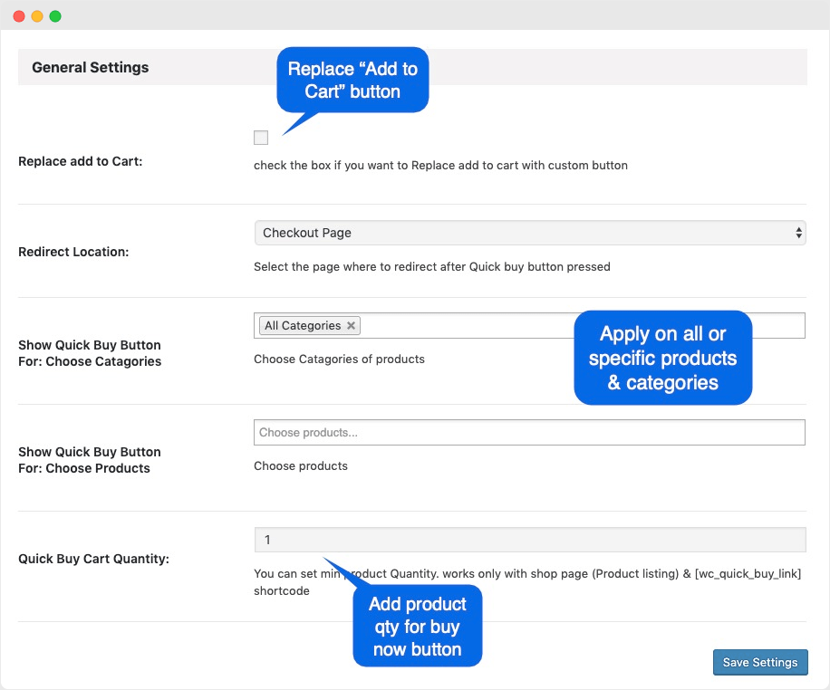The image size is (830, 690).
Task: Select the Choose Catagories field label
Action: tap(90, 353)
